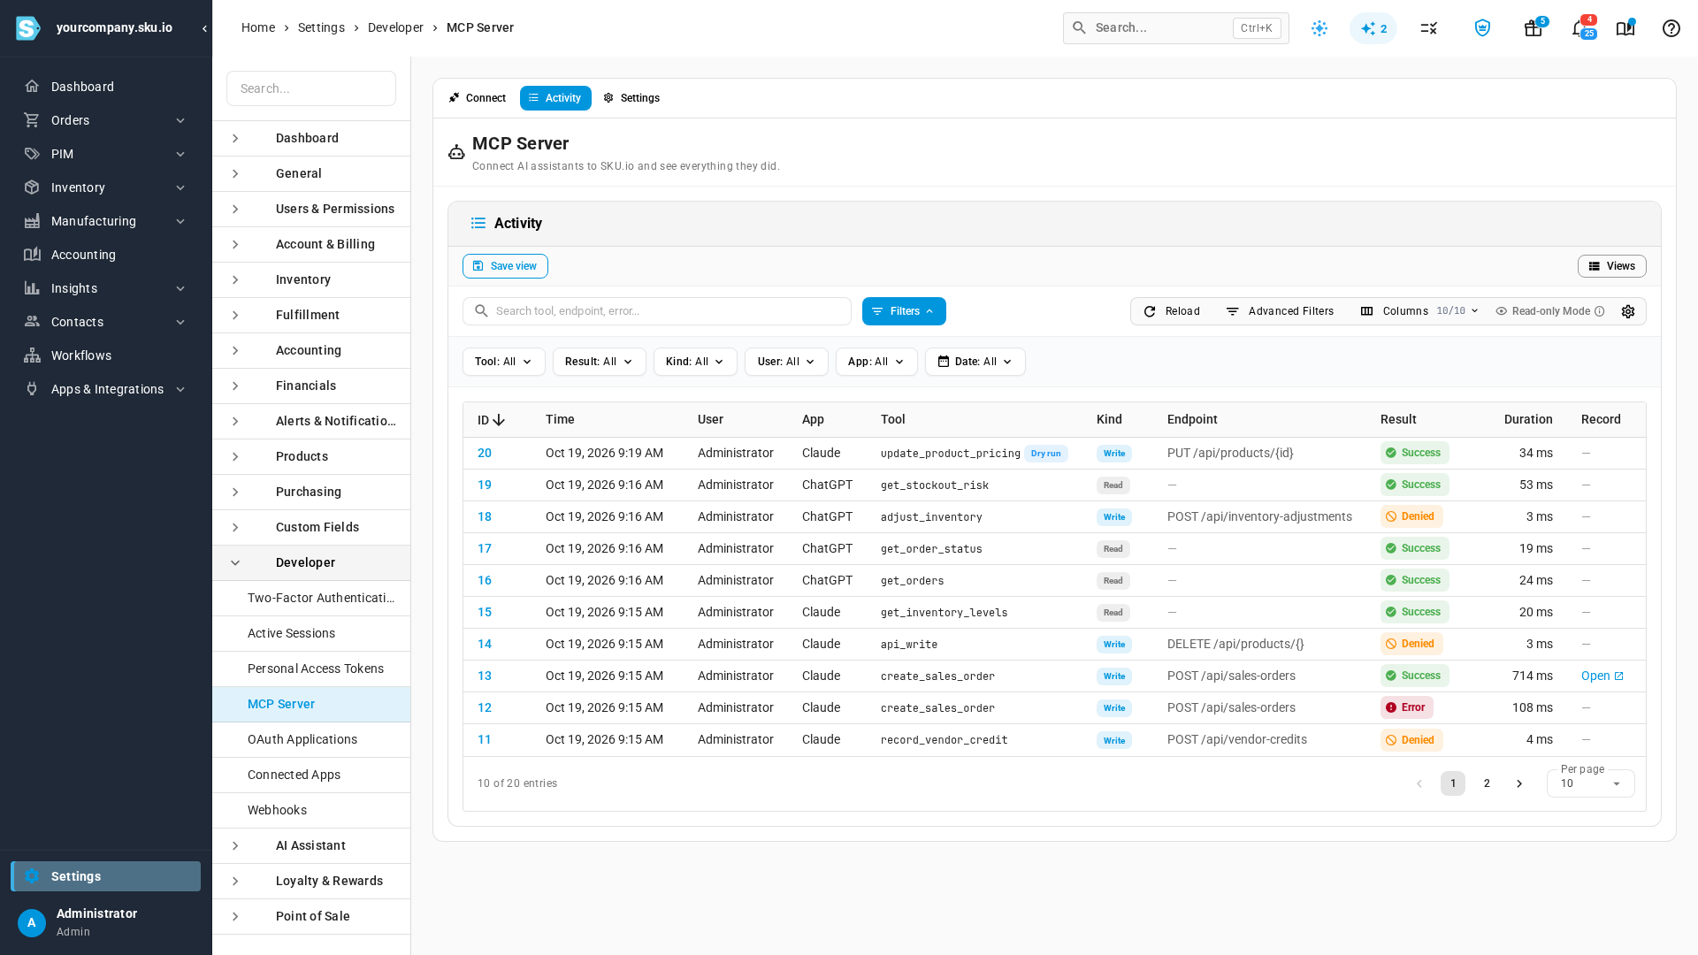Open the Kind: All filter dropdown
The image size is (1698, 955).
coord(695,362)
